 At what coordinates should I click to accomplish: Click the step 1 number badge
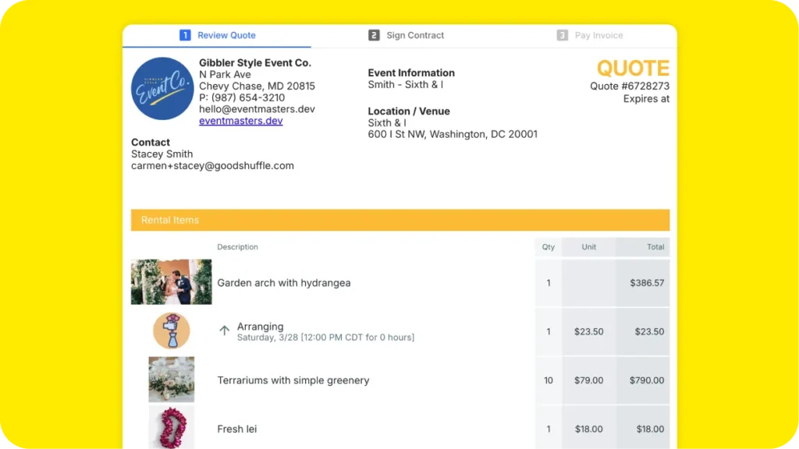(x=185, y=35)
